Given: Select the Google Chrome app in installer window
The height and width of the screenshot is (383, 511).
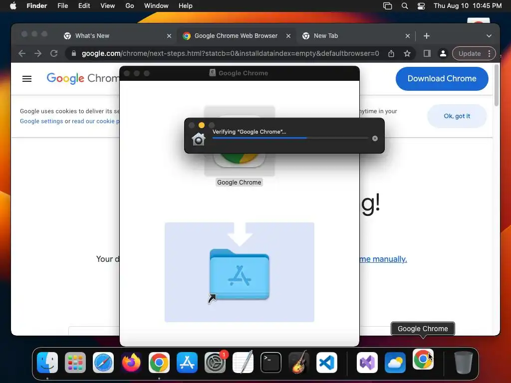Looking at the screenshot, I should point(239,146).
